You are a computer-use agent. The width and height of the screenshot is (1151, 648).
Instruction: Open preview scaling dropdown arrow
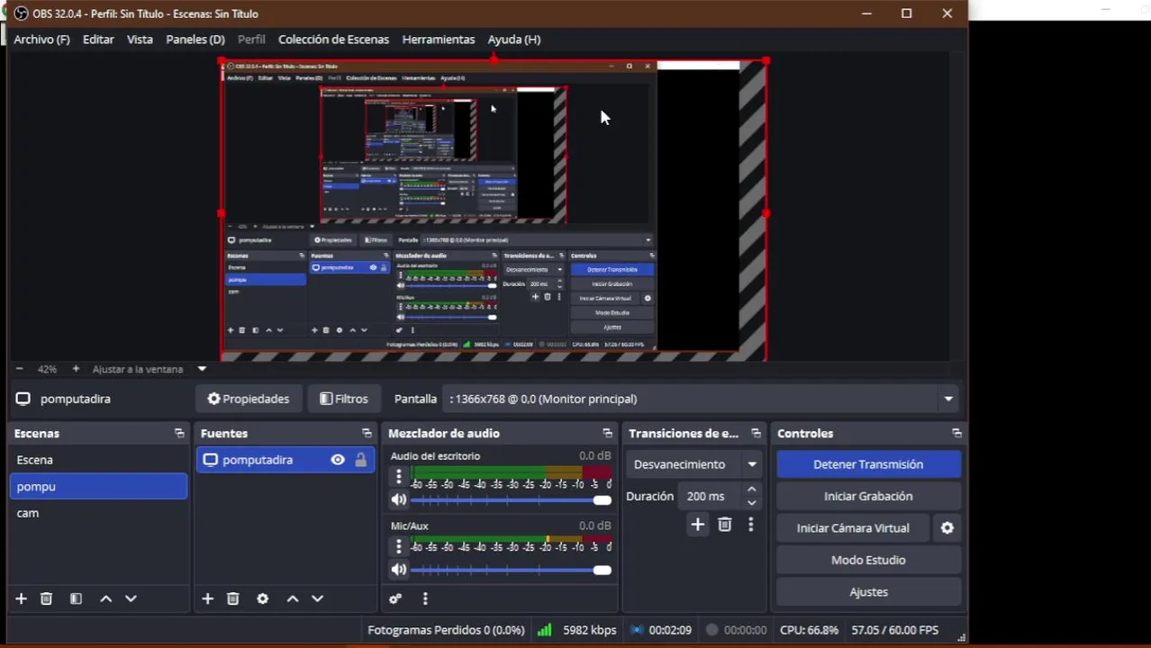[x=202, y=369]
